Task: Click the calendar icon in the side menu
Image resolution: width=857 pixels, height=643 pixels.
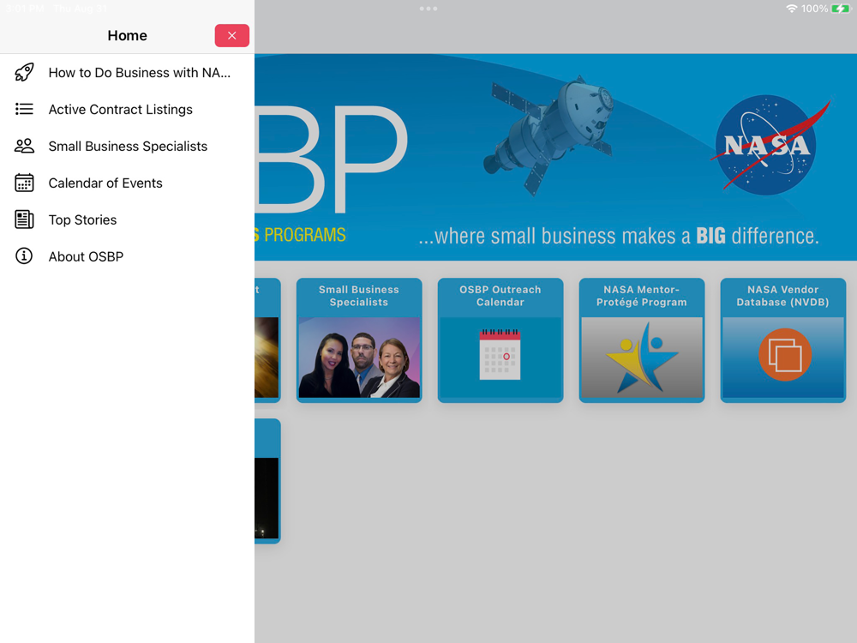Action: coord(24,183)
